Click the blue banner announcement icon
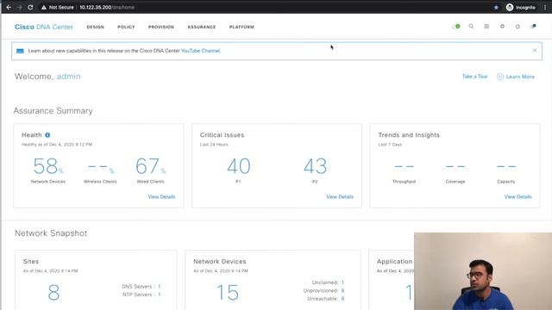 [x=20, y=51]
